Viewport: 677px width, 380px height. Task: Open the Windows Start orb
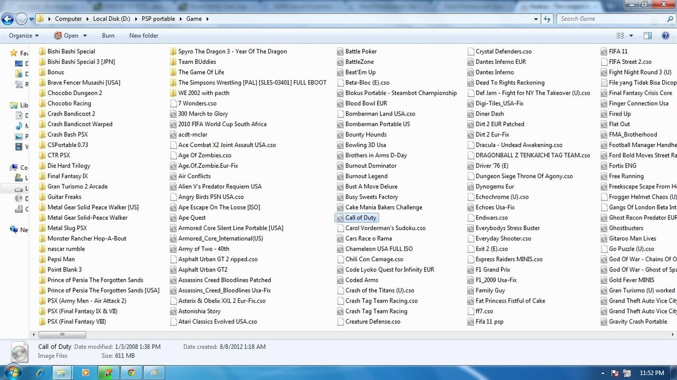click(x=14, y=372)
